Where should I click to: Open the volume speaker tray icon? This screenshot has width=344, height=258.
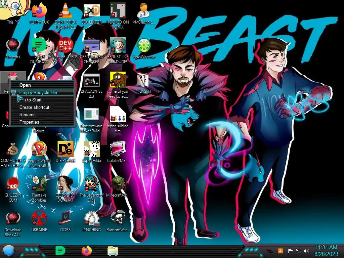point(307,251)
